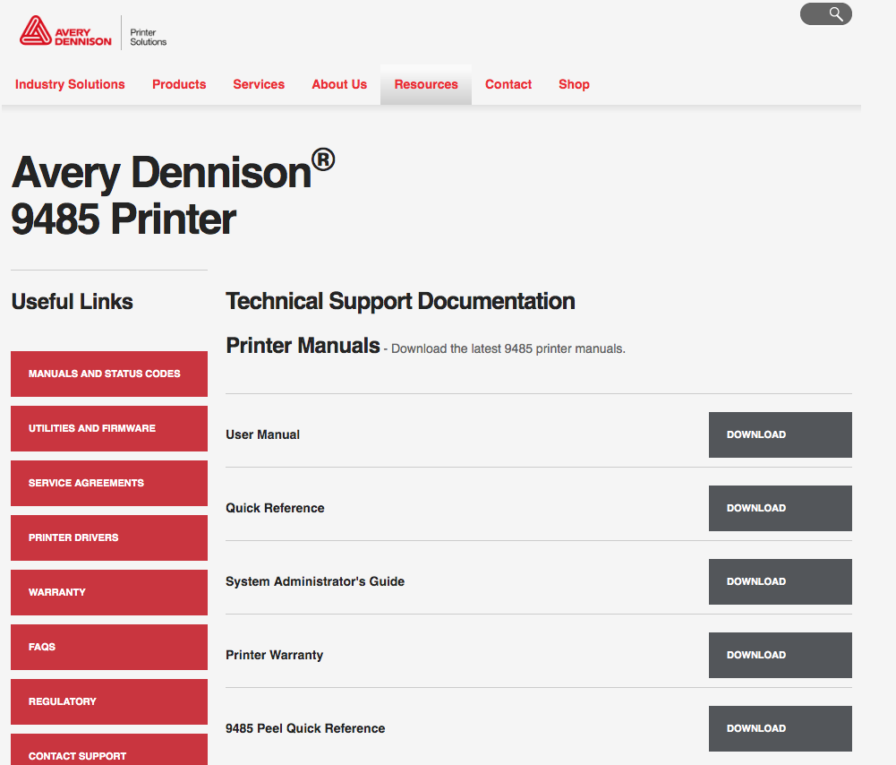Click the 'System Administrator's Guide' label

click(x=315, y=581)
